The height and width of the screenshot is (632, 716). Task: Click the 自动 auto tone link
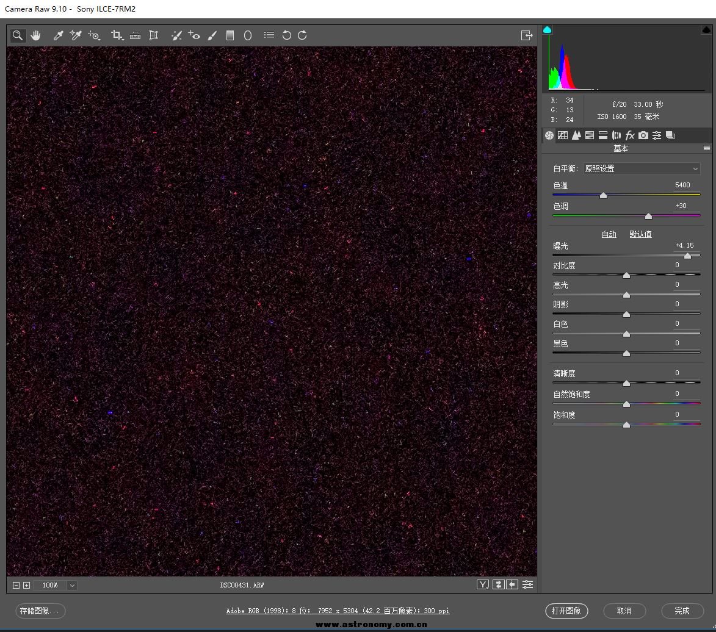tap(609, 234)
